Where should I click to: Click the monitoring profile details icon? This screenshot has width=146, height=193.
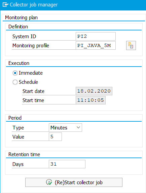131,45
